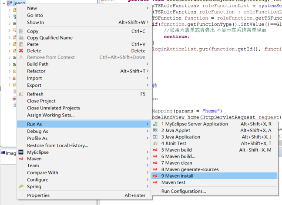
Task: Select Run As menu entry
Action: [x=84, y=124]
